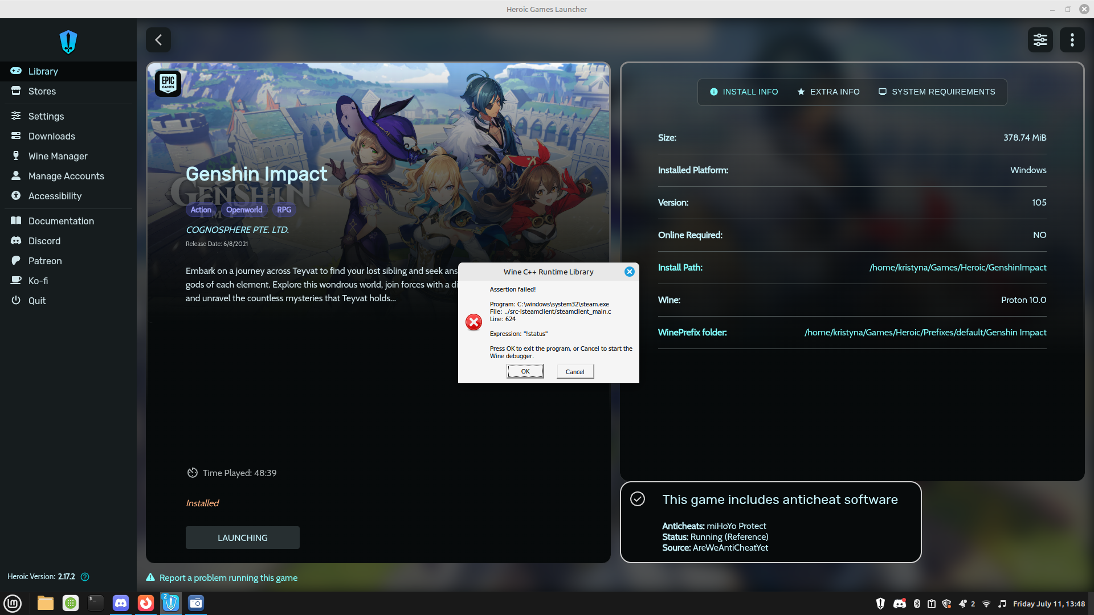Click the 378.74 MiB size value
The width and height of the screenshot is (1094, 615).
(1024, 138)
